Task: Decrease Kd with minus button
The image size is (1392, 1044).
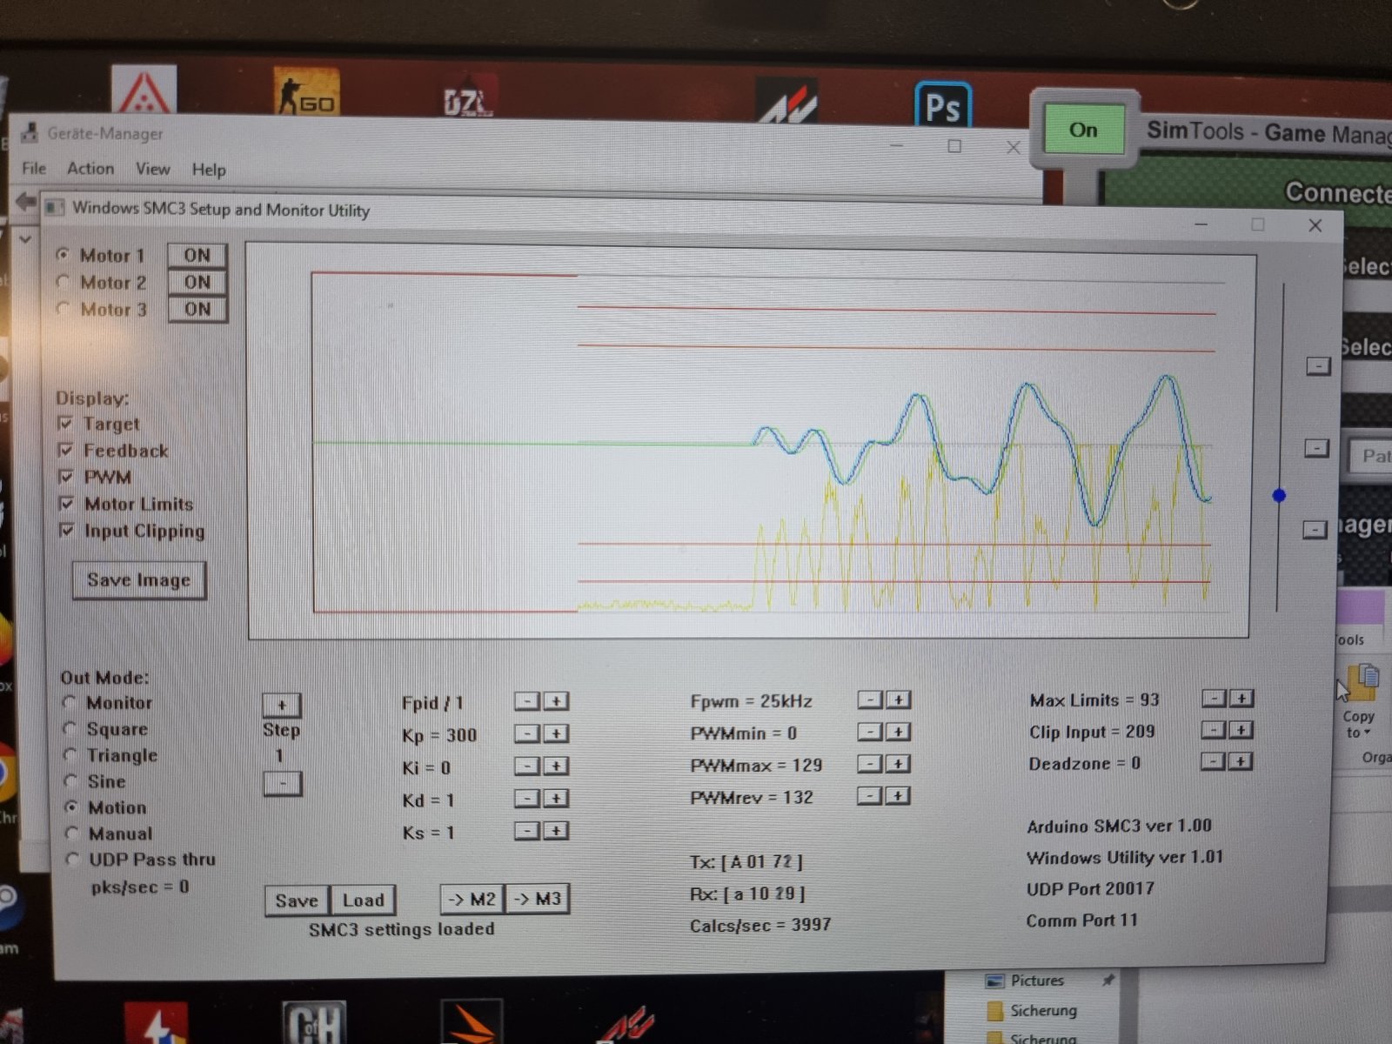Action: (527, 799)
